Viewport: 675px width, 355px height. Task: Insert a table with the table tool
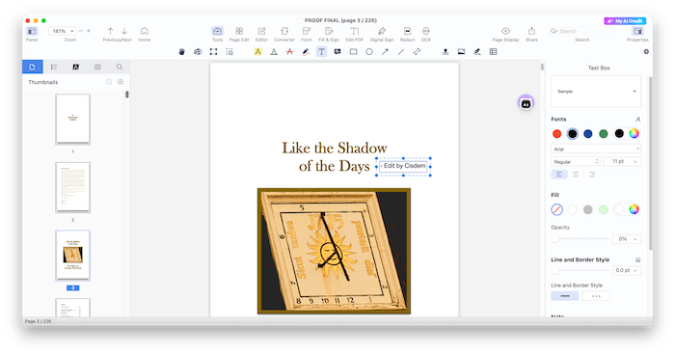pos(494,52)
